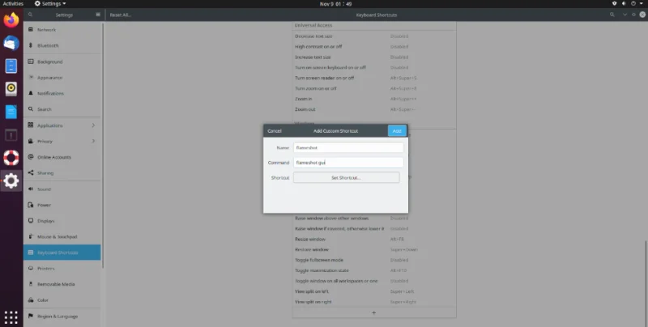
Task: Open the clock and calendar in top bar
Action: [x=335, y=4]
